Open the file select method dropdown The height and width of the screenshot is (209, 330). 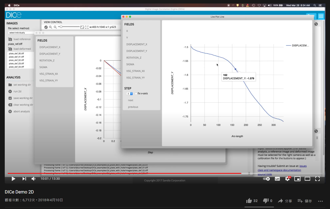[21, 33]
